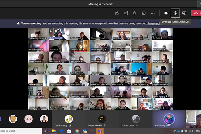Select Can Bakirsoy's grid video tile
Image resolution: width=201 pixels, height=134 pixels.
coord(163,46)
